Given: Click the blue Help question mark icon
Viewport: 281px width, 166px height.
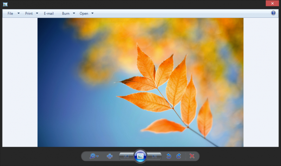Looking at the screenshot, I should click(x=273, y=13).
